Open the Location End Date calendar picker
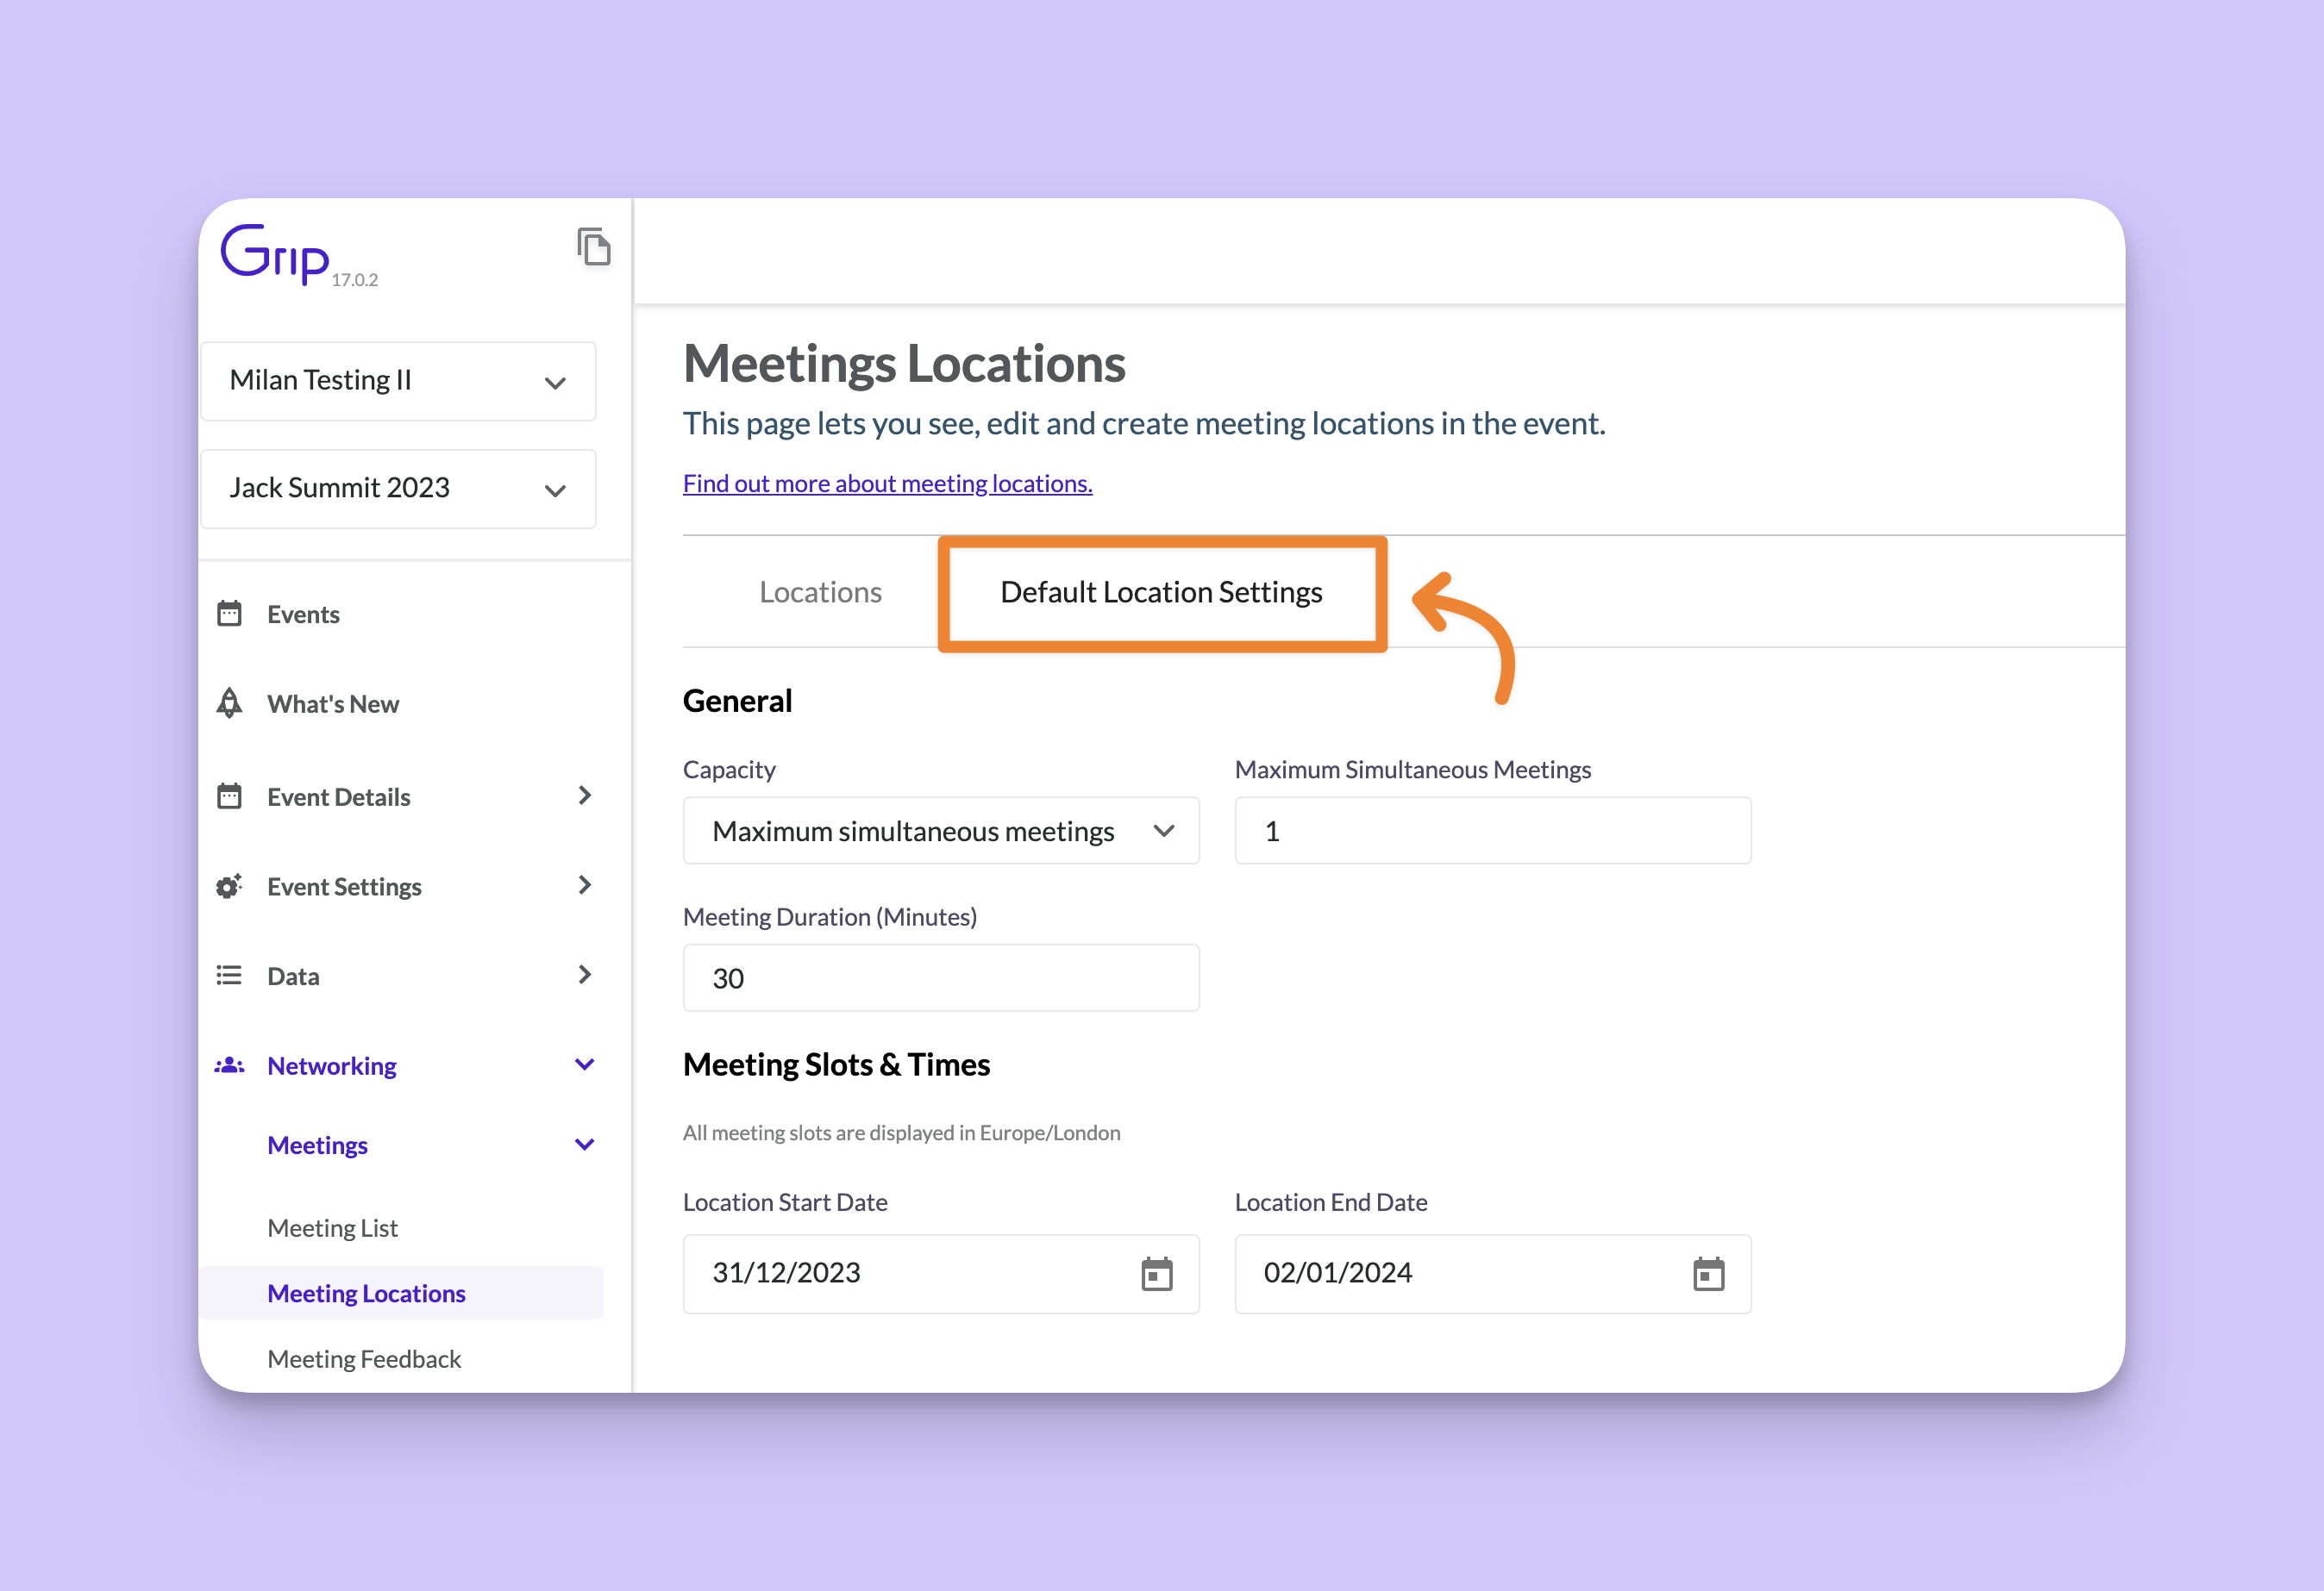 [1709, 1274]
